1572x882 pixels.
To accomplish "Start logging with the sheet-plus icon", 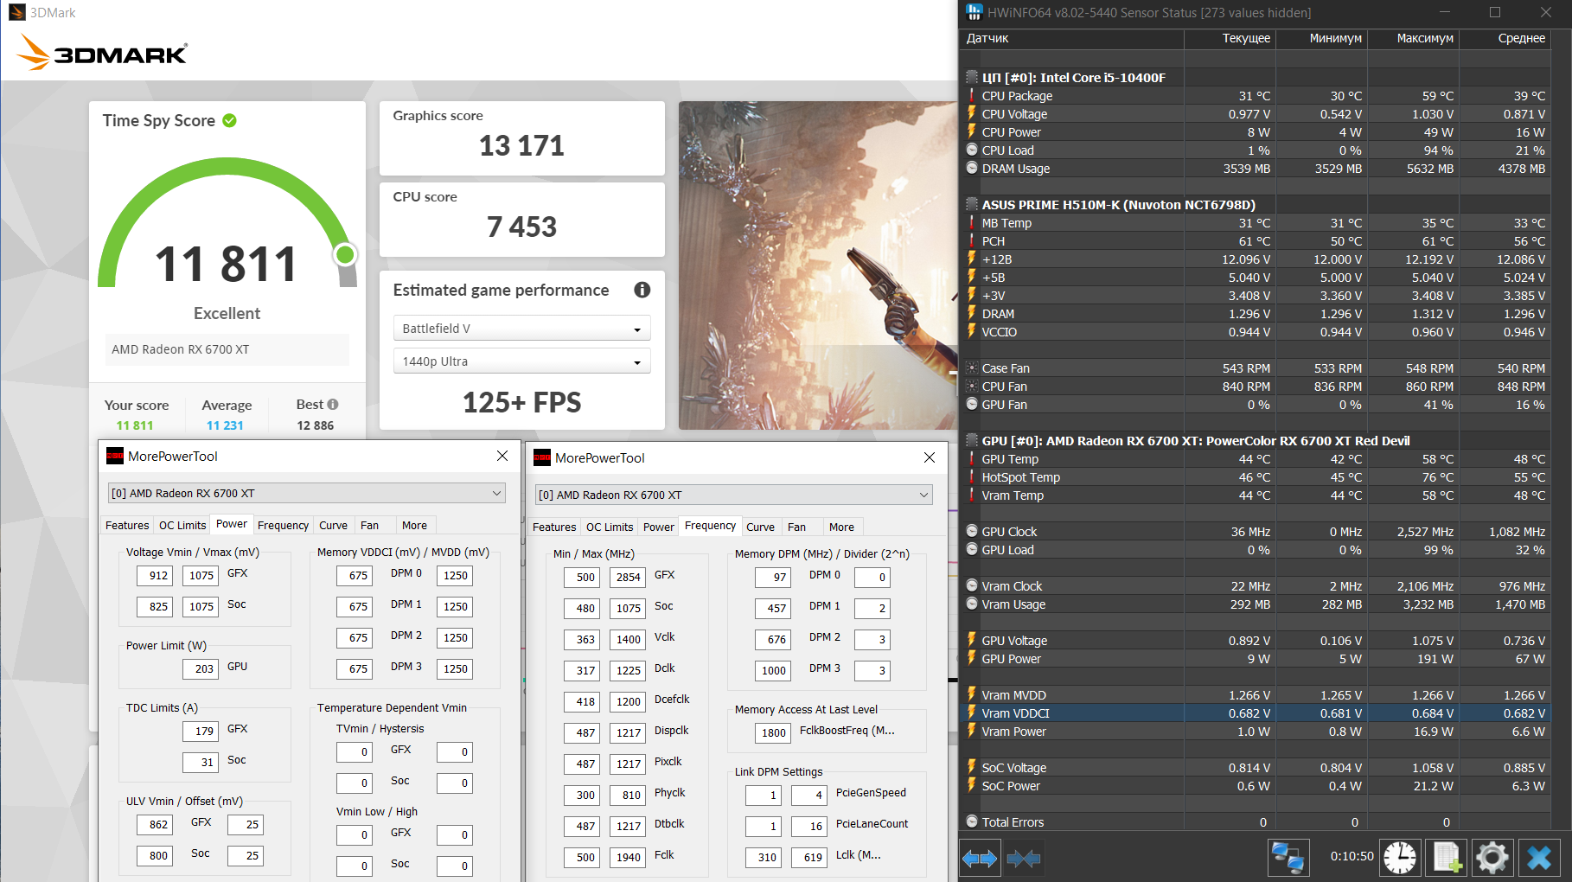I will click(1447, 858).
